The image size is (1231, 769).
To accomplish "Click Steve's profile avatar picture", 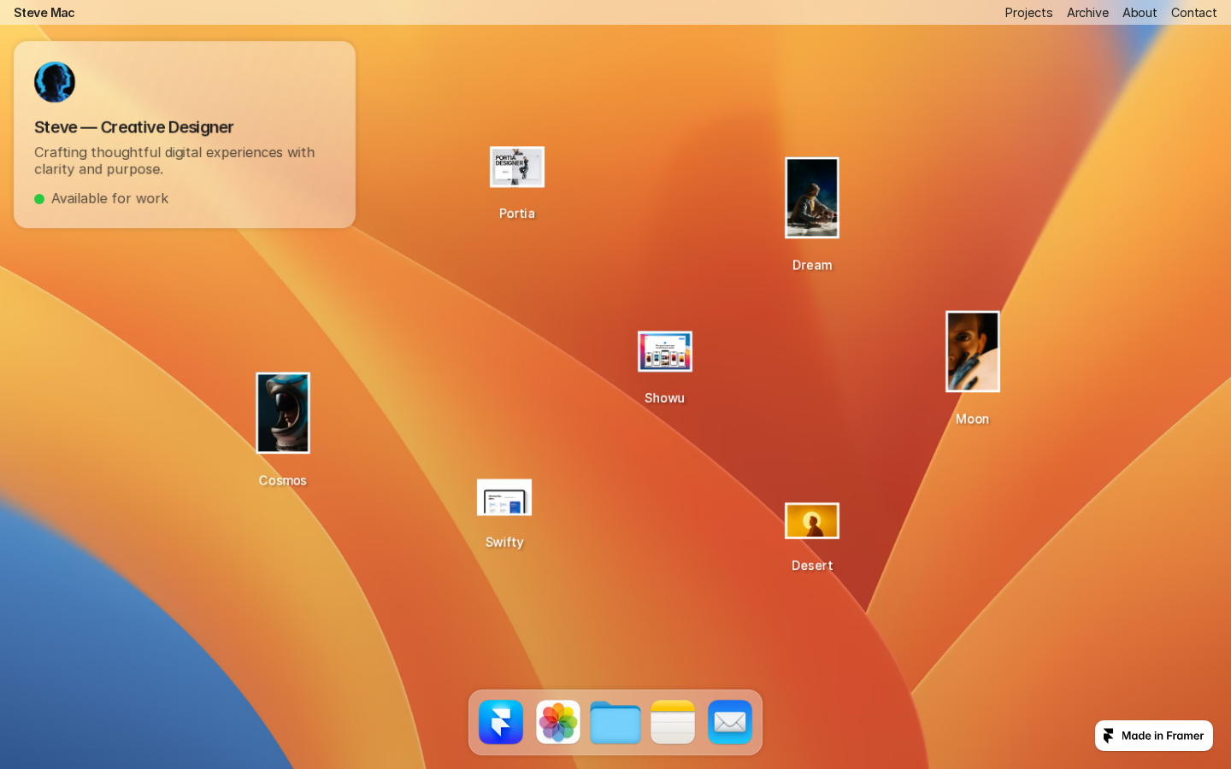I will point(55,82).
